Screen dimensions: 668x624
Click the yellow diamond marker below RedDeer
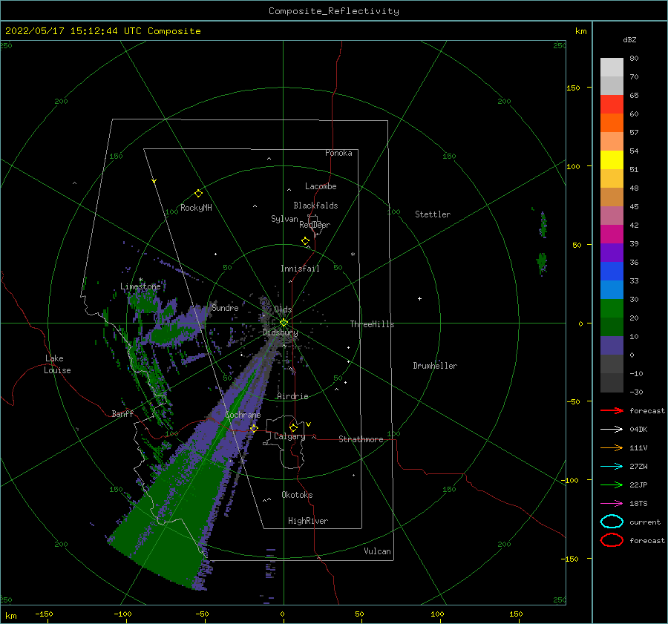point(306,241)
